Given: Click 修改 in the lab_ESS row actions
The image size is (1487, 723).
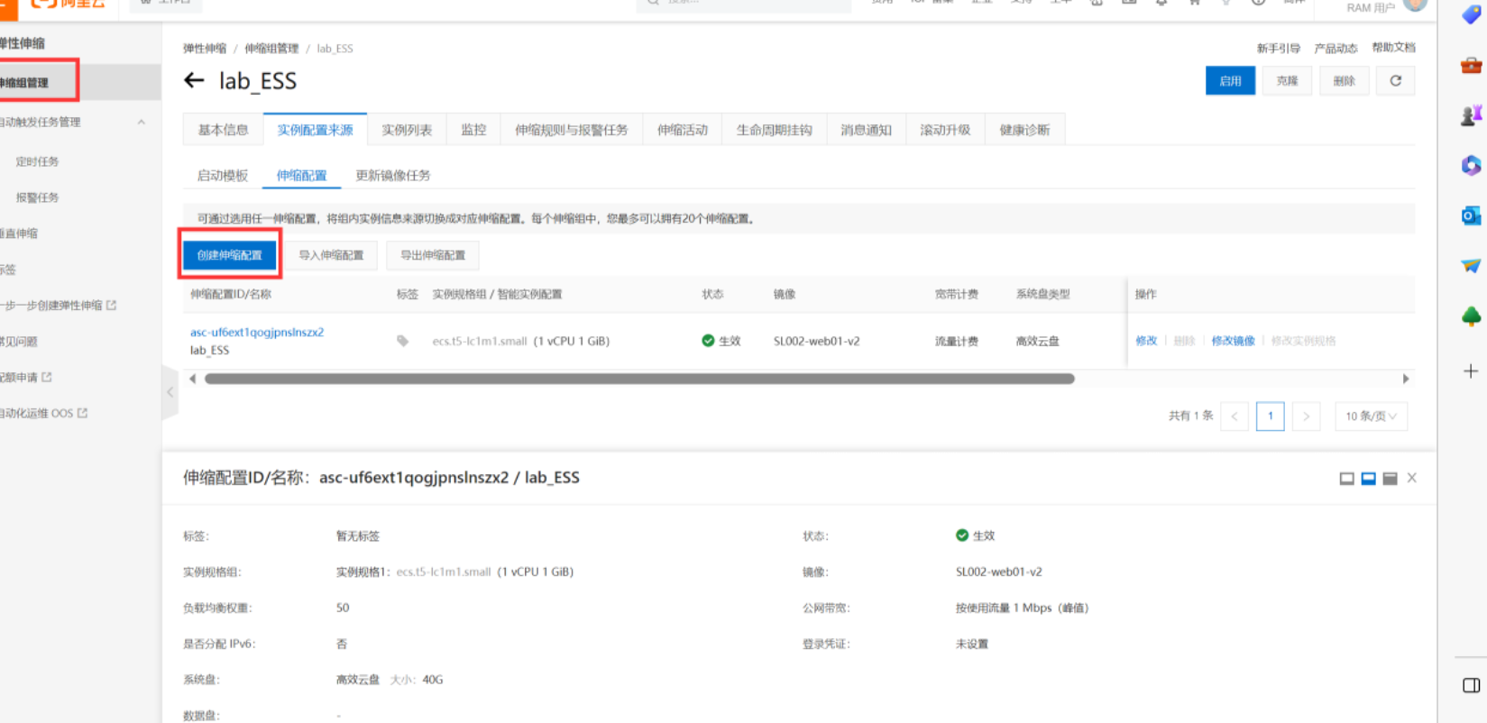Looking at the screenshot, I should [1146, 341].
